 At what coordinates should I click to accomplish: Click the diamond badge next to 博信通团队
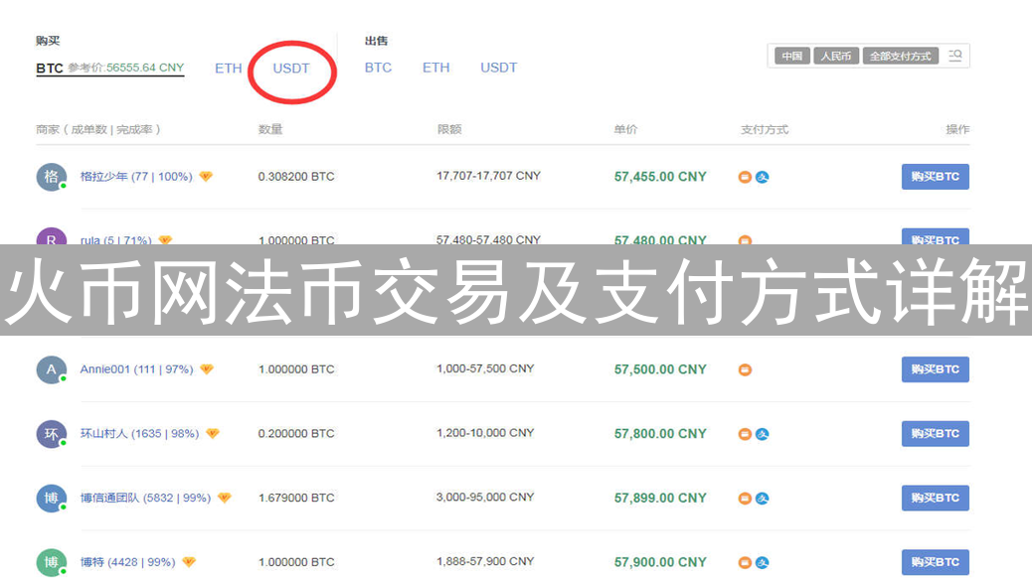coord(225,498)
